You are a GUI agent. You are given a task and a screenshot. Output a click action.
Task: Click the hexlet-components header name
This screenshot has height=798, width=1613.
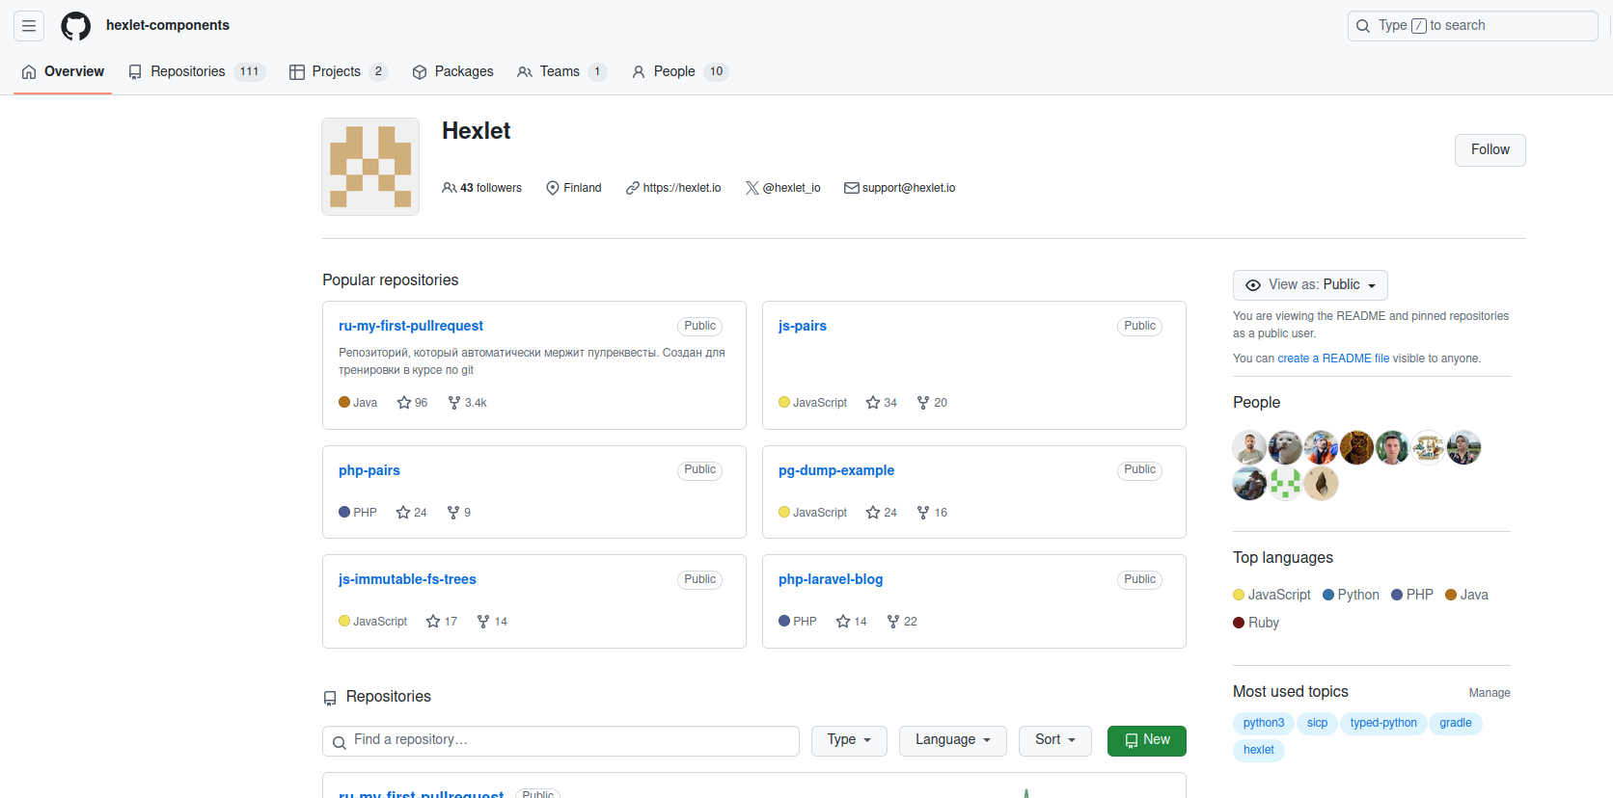coord(168,26)
